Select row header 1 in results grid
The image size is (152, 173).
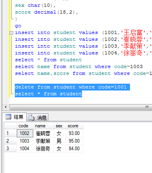(10, 133)
